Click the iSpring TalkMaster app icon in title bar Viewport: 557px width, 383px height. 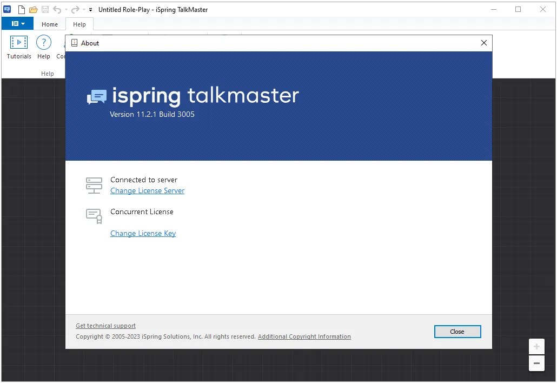7,10
